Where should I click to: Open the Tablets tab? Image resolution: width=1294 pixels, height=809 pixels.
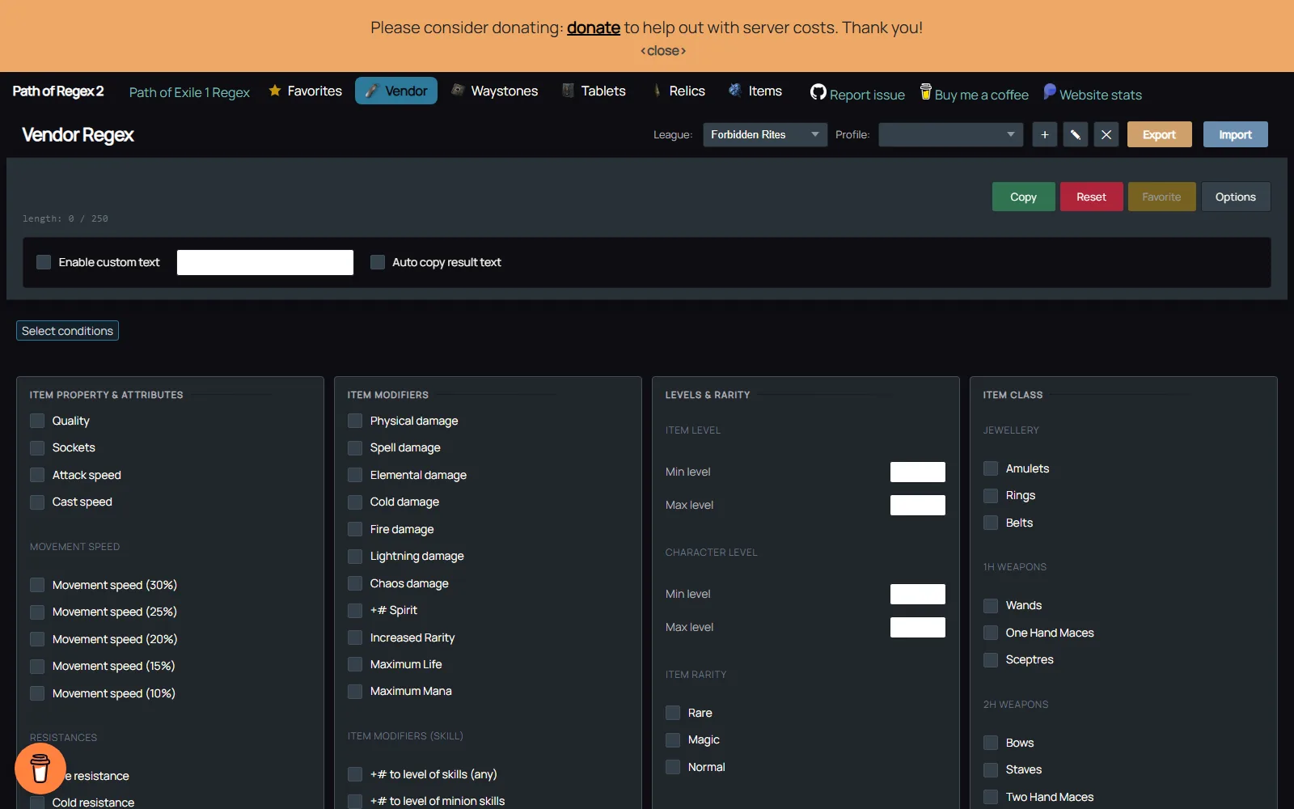coord(594,91)
